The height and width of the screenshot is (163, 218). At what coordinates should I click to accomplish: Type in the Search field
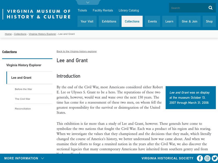pyautogui.click(x=187, y=8)
